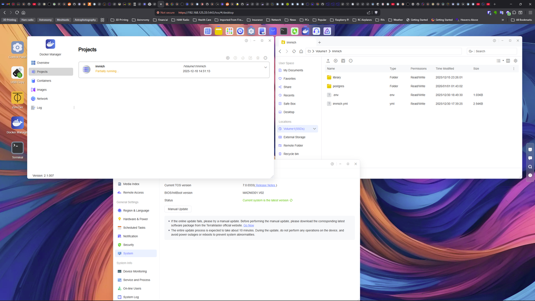
Task: Open the USB Copy desktop shortcut
Action: coord(18,75)
